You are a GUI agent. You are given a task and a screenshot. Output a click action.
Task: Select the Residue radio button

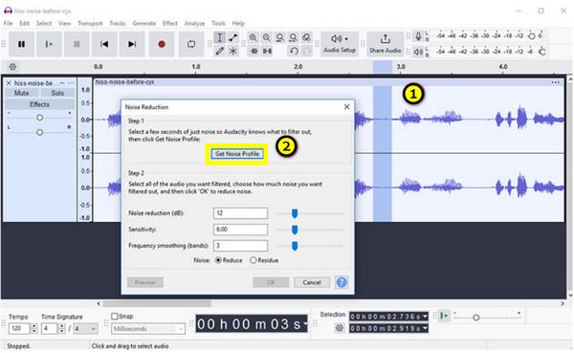coord(253,260)
